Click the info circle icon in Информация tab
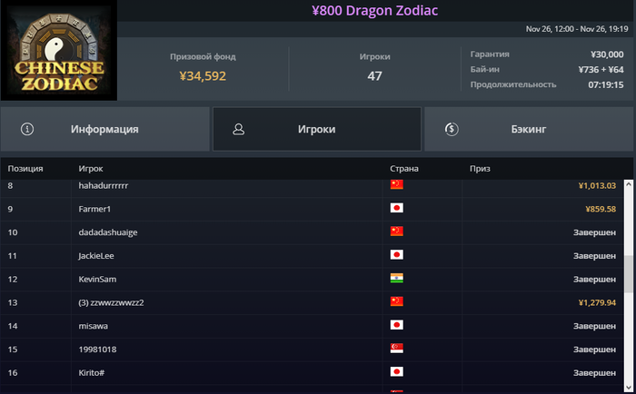This screenshot has height=394, width=636. (27, 129)
